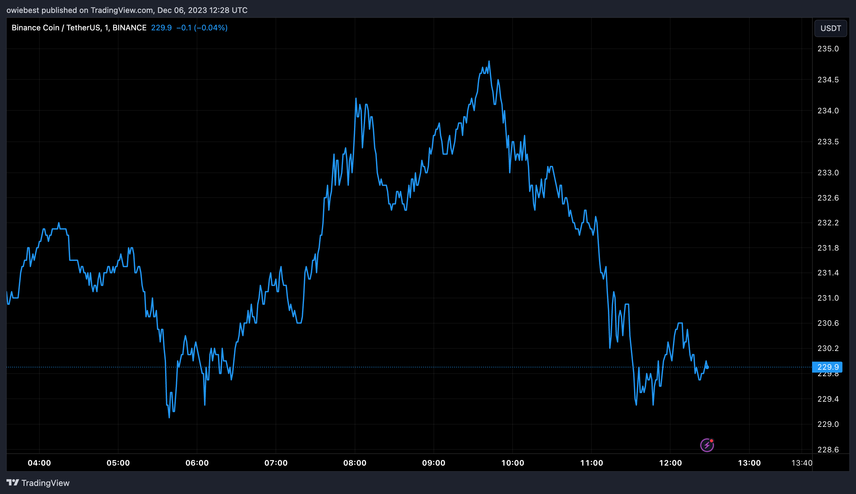Click the 05:00 time axis label

click(x=118, y=463)
